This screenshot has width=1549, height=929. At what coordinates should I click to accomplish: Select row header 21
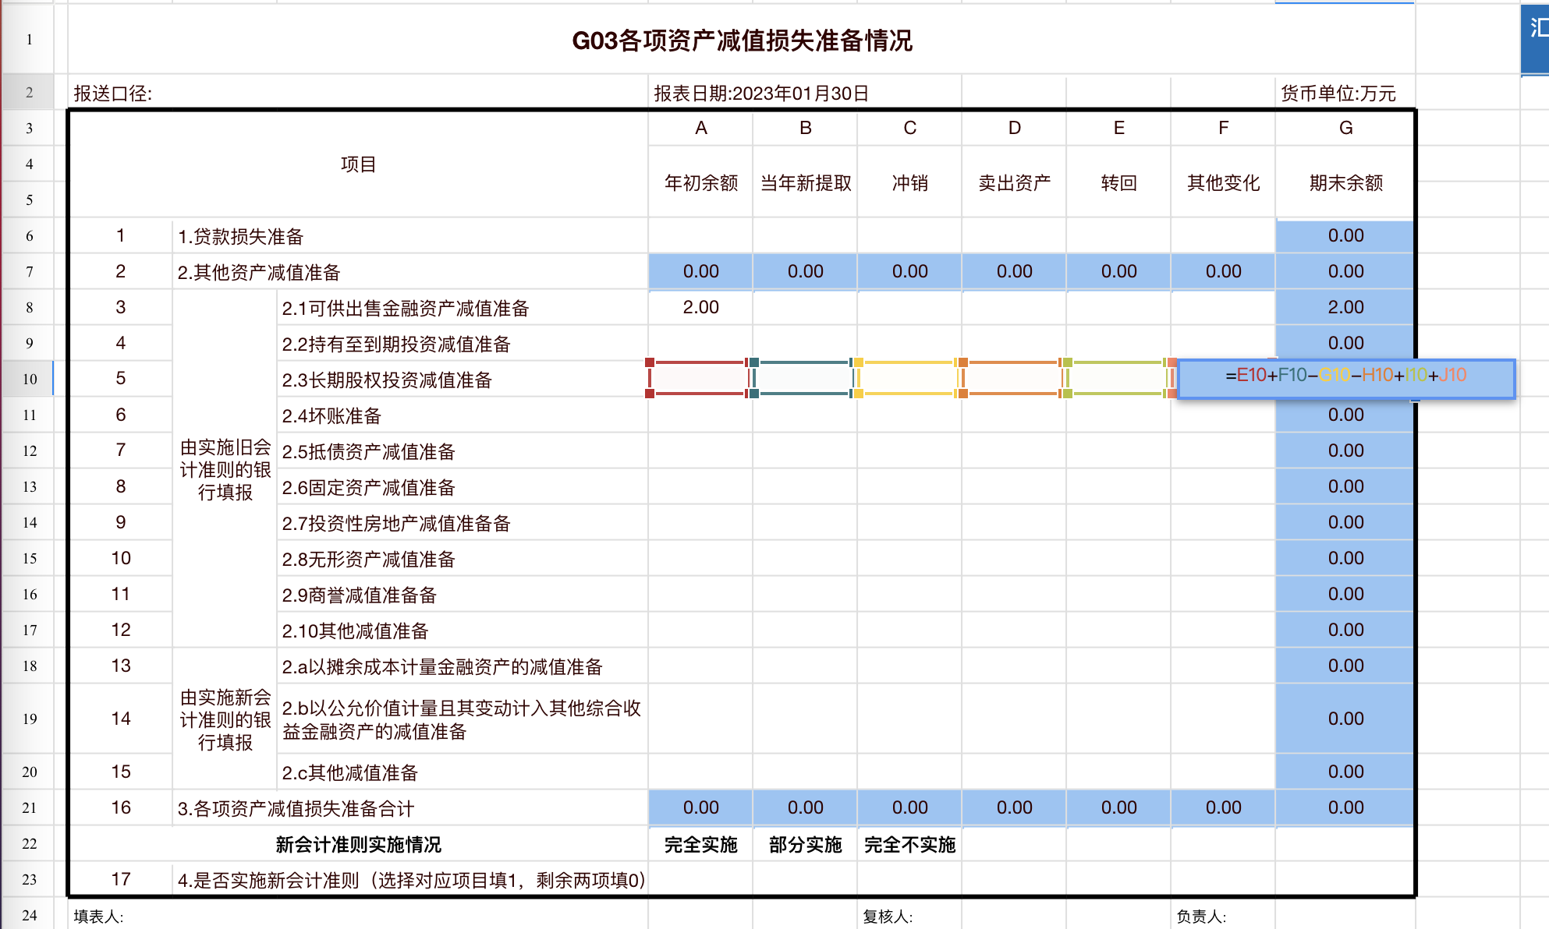(29, 807)
